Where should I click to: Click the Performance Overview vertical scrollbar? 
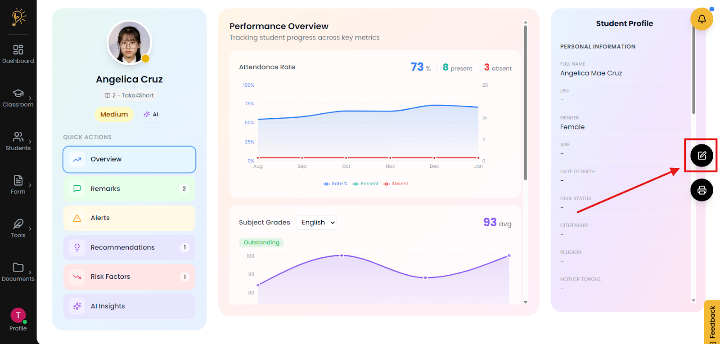(525, 103)
